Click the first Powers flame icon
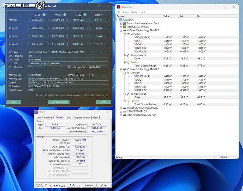The image size is (243, 191). click(128, 62)
